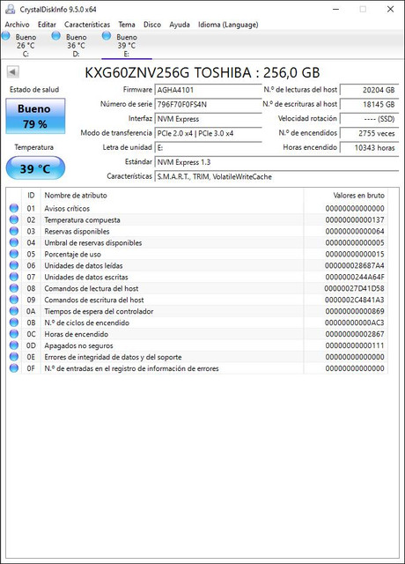Click status orb for Apagados no seguros
The width and height of the screenshot is (405, 564).
(x=14, y=345)
